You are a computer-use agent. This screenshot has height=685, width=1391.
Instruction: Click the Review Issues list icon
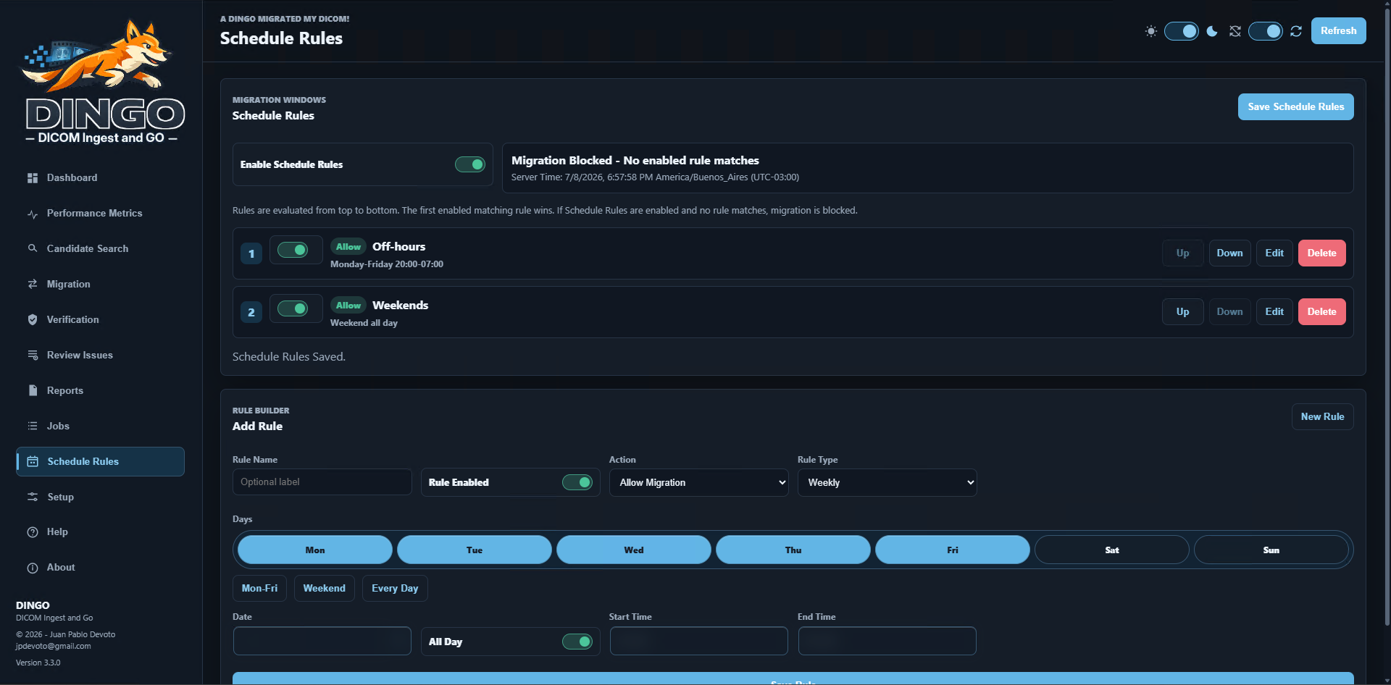(33, 355)
